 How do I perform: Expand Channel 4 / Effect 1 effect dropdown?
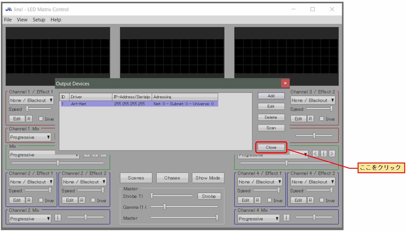click(260, 182)
